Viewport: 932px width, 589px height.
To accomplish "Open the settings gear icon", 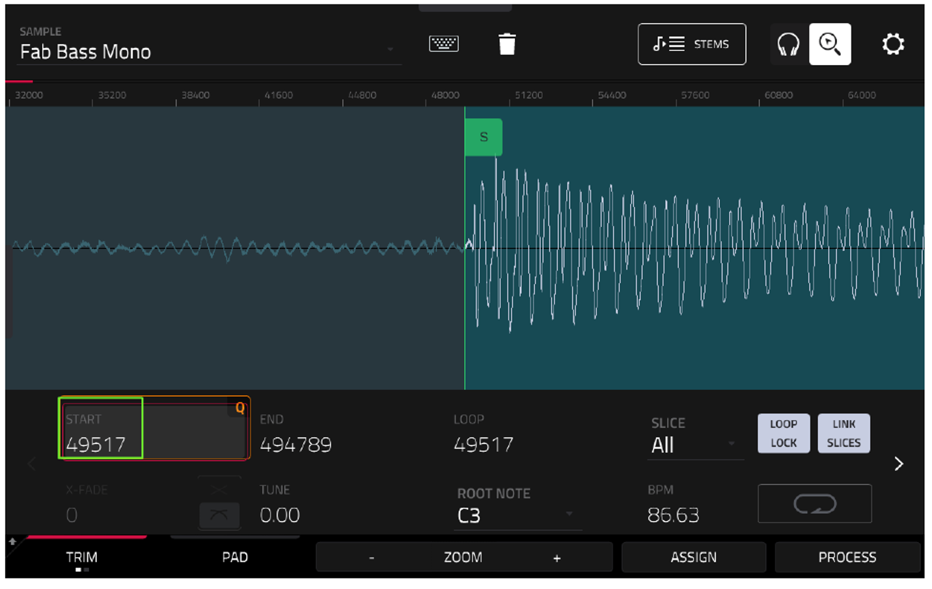I will [893, 44].
